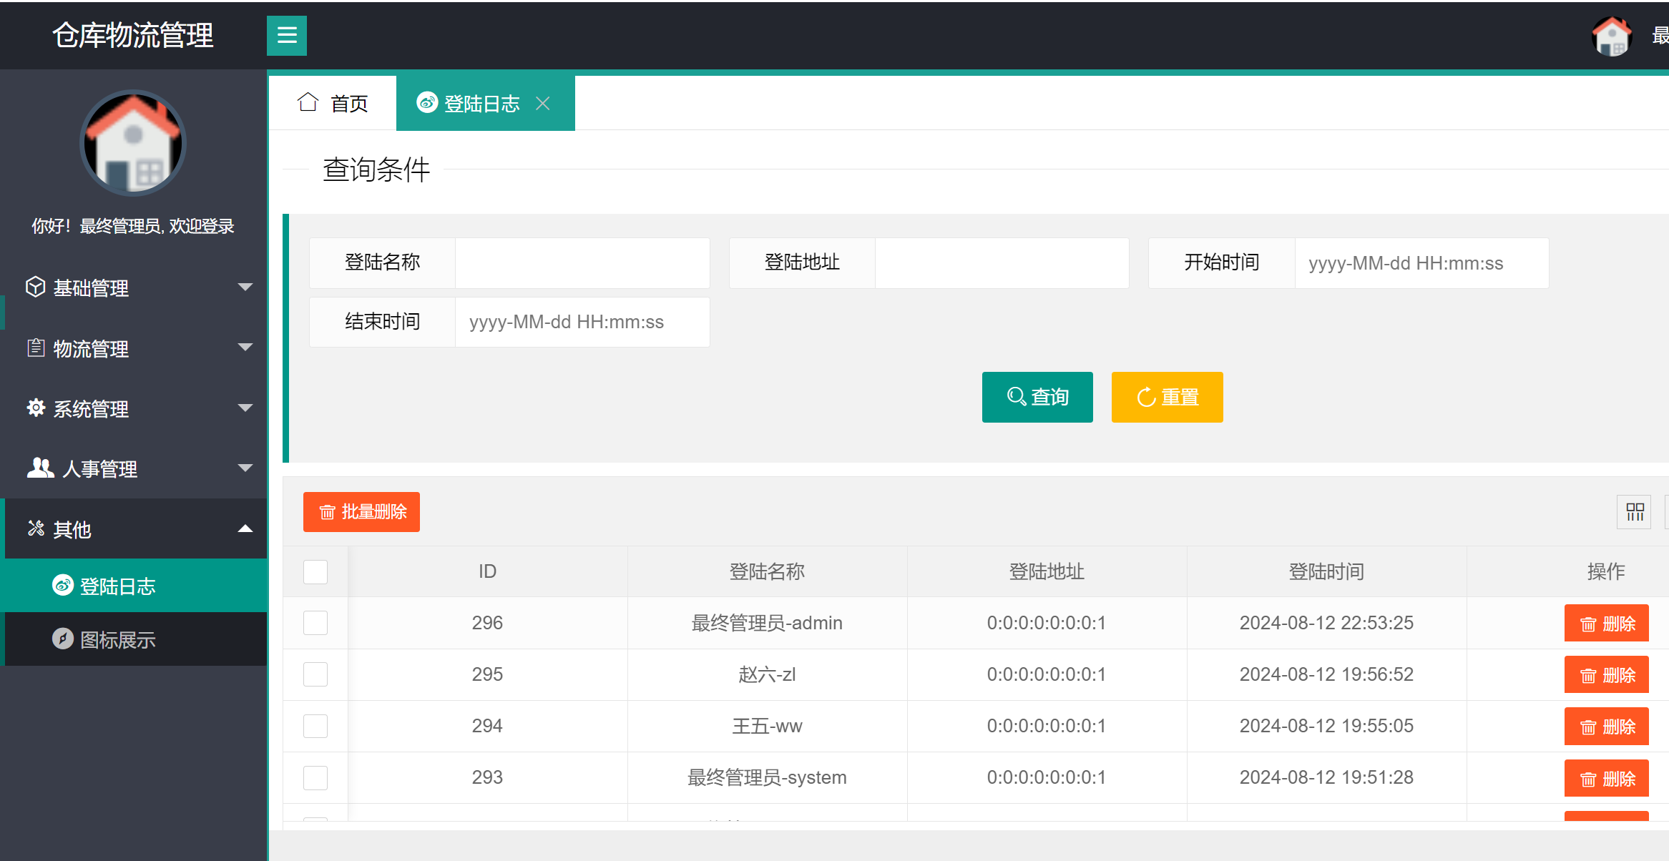1669x861 pixels.
Task: Click the 登陆地址 column header
Action: pos(1047,571)
